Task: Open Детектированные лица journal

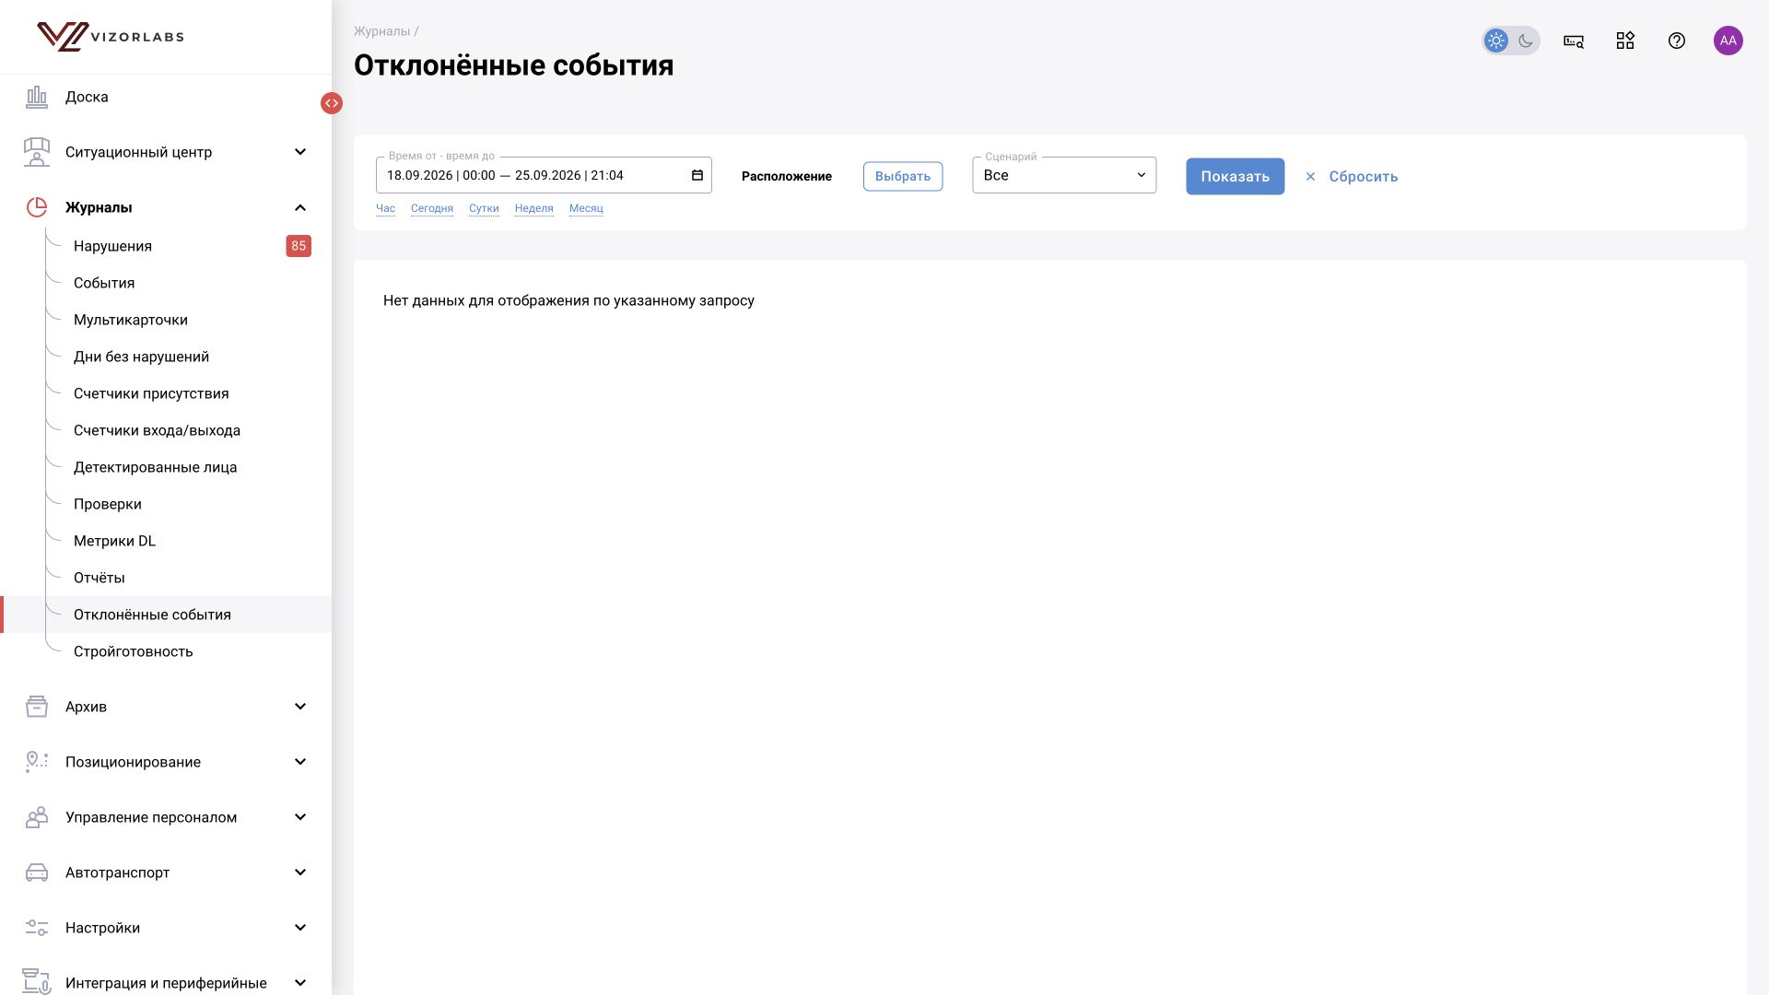Action: pyautogui.click(x=156, y=467)
